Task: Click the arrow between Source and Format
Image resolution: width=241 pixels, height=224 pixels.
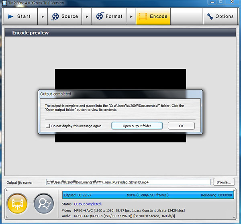Action: pyautogui.click(x=87, y=16)
